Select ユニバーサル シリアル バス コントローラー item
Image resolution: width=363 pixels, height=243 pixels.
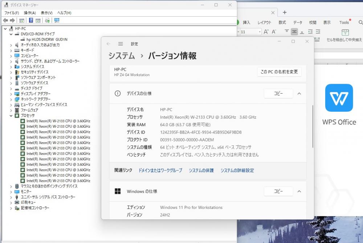pos(48,197)
